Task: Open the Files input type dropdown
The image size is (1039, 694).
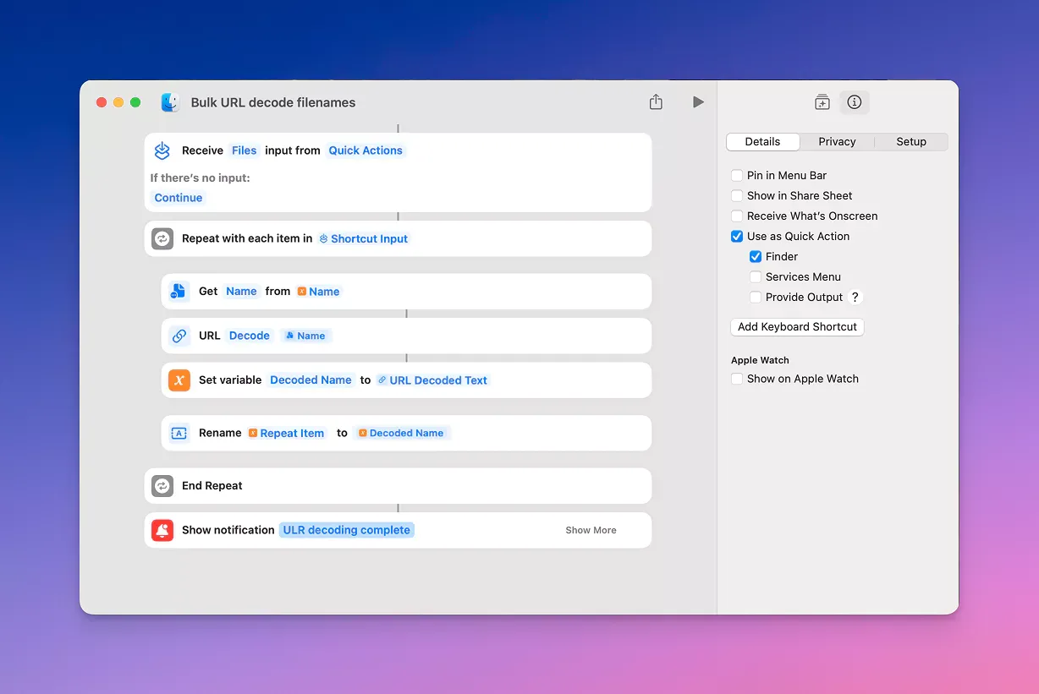Action: tap(244, 150)
